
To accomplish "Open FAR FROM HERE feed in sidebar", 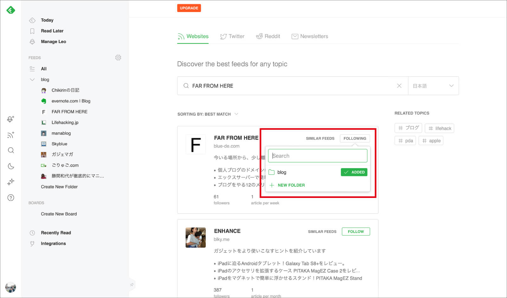I will (x=69, y=112).
